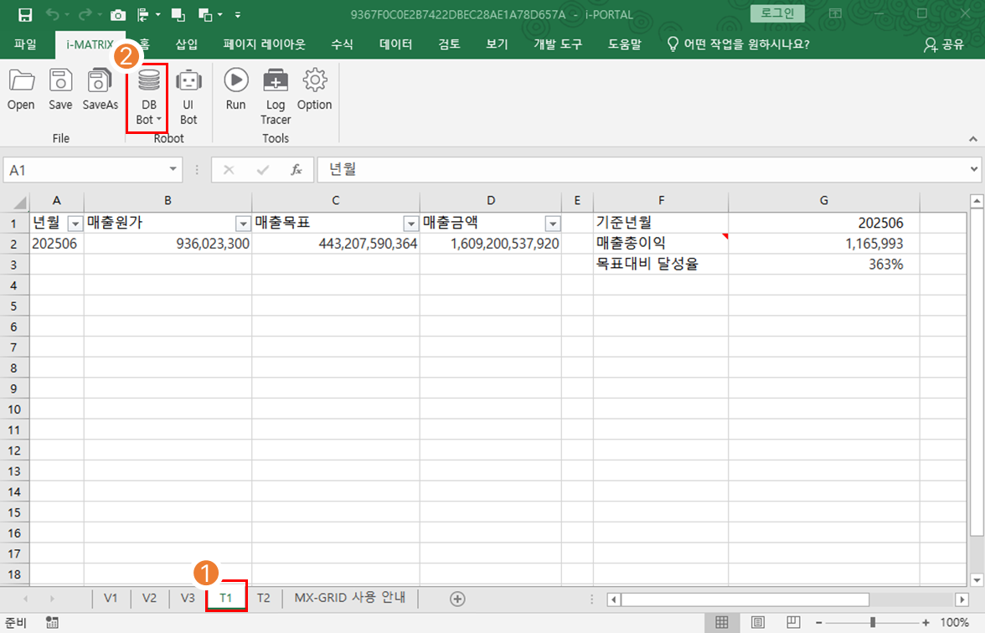Click the zoom slider handle

click(x=873, y=622)
